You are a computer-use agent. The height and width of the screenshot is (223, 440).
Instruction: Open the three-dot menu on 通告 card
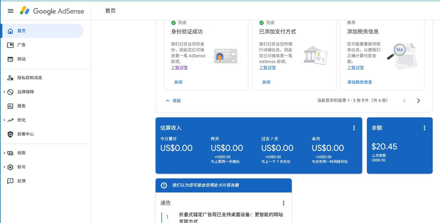click(x=284, y=203)
